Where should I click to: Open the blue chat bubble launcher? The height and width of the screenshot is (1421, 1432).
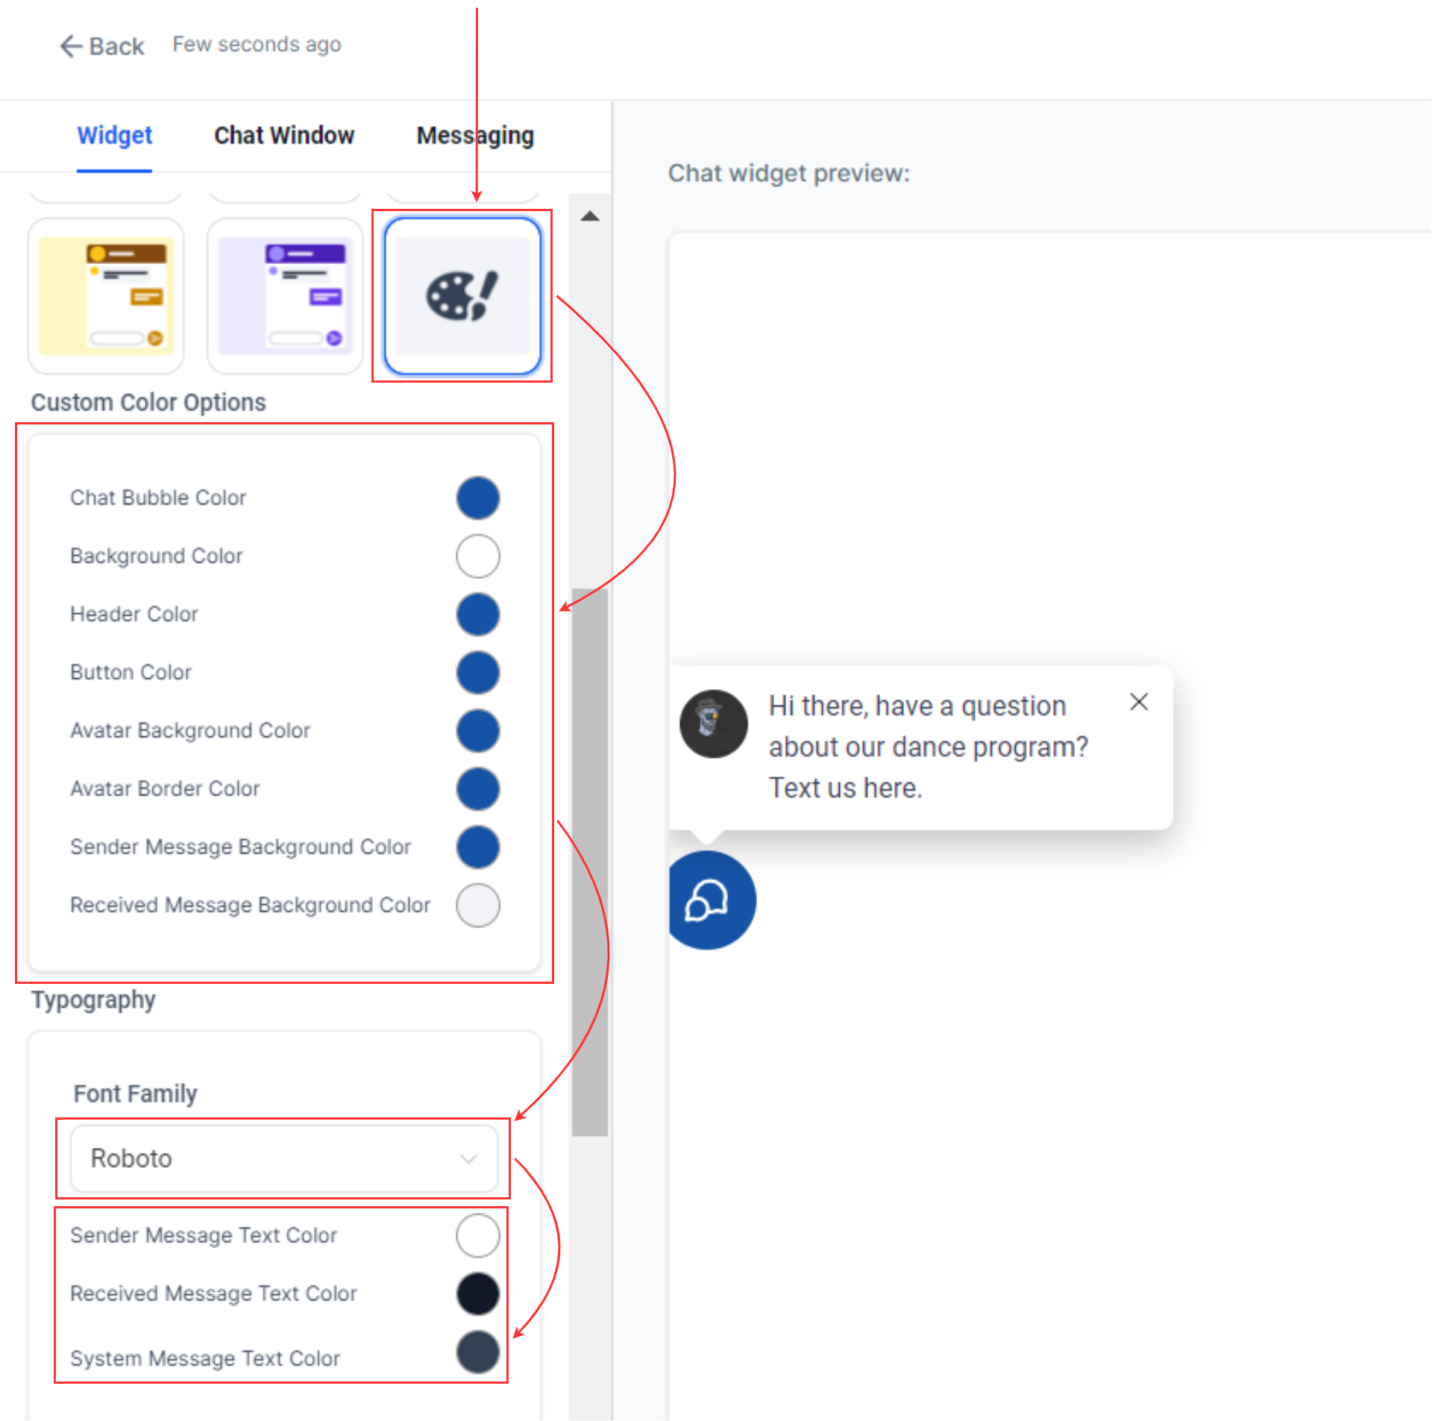(x=708, y=900)
